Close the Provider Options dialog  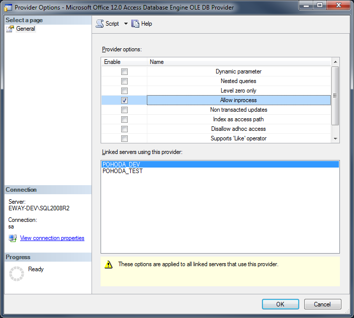pos(338,5)
